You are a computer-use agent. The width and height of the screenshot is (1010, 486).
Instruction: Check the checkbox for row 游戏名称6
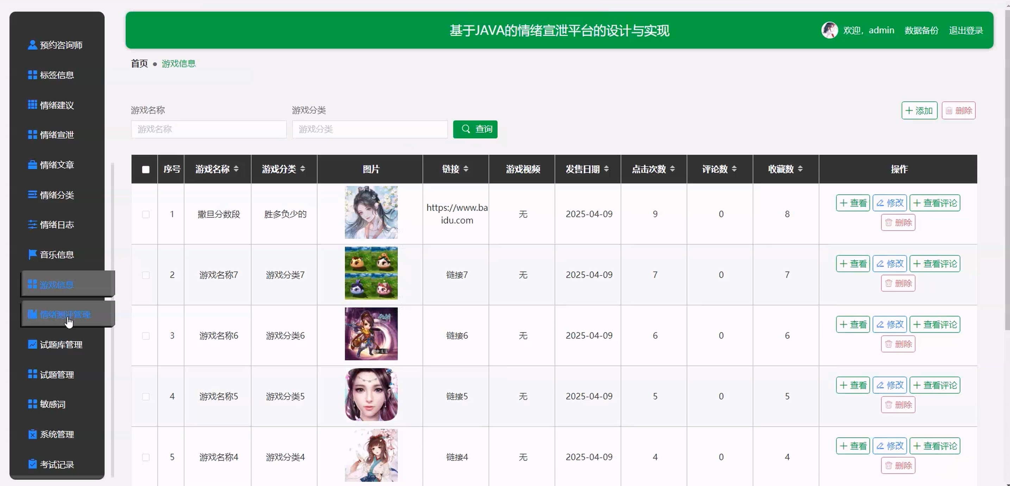click(145, 336)
